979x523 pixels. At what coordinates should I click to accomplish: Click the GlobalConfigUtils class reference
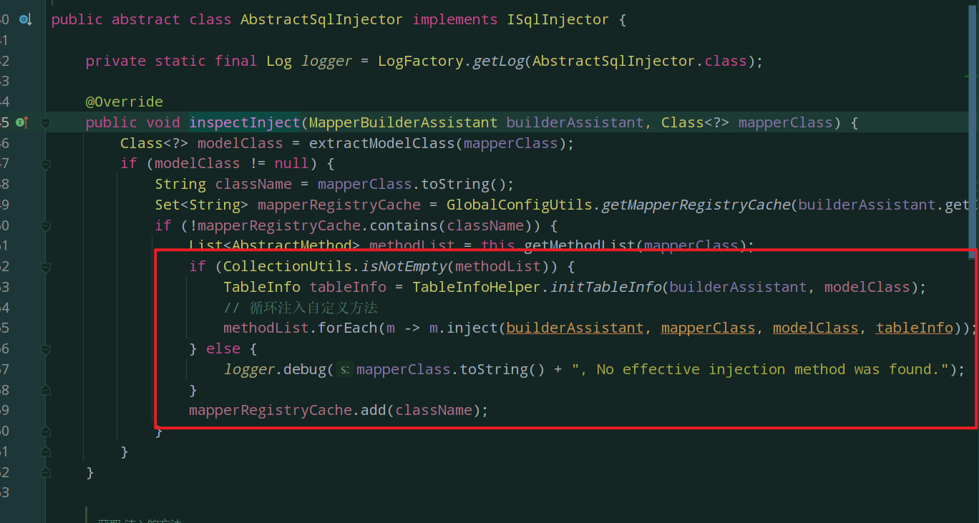(x=520, y=205)
